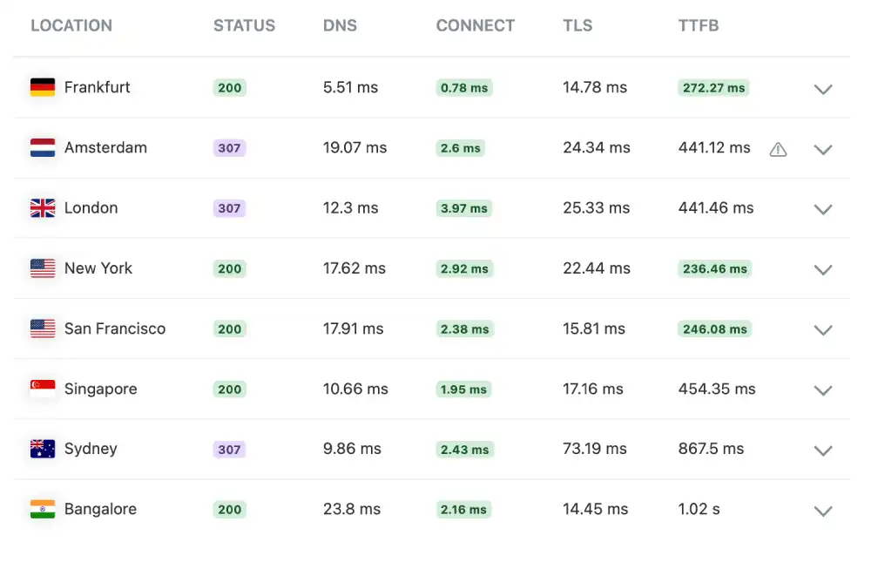The image size is (871, 562).
Task: Expand the London row chevron
Action: click(823, 209)
